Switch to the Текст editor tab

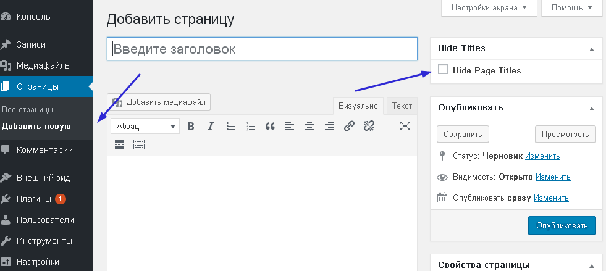click(x=402, y=106)
